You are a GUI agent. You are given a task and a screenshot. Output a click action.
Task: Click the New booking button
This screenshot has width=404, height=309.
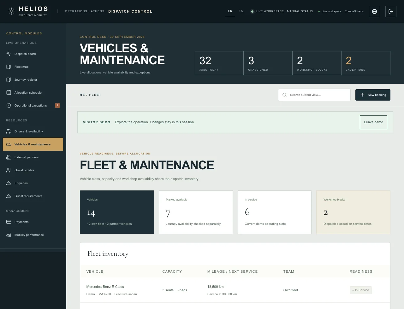(x=373, y=95)
